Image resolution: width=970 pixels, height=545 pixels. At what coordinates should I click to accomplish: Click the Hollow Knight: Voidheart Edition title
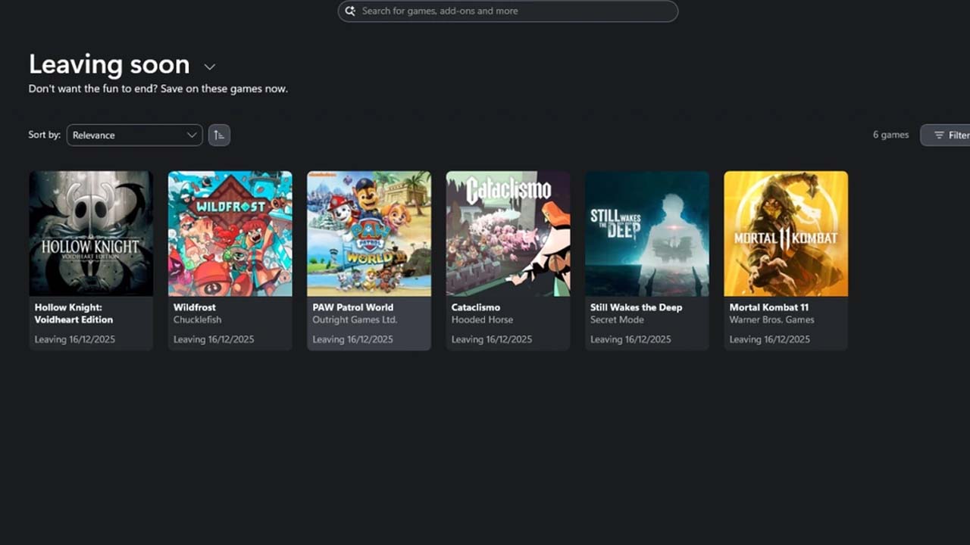74,313
